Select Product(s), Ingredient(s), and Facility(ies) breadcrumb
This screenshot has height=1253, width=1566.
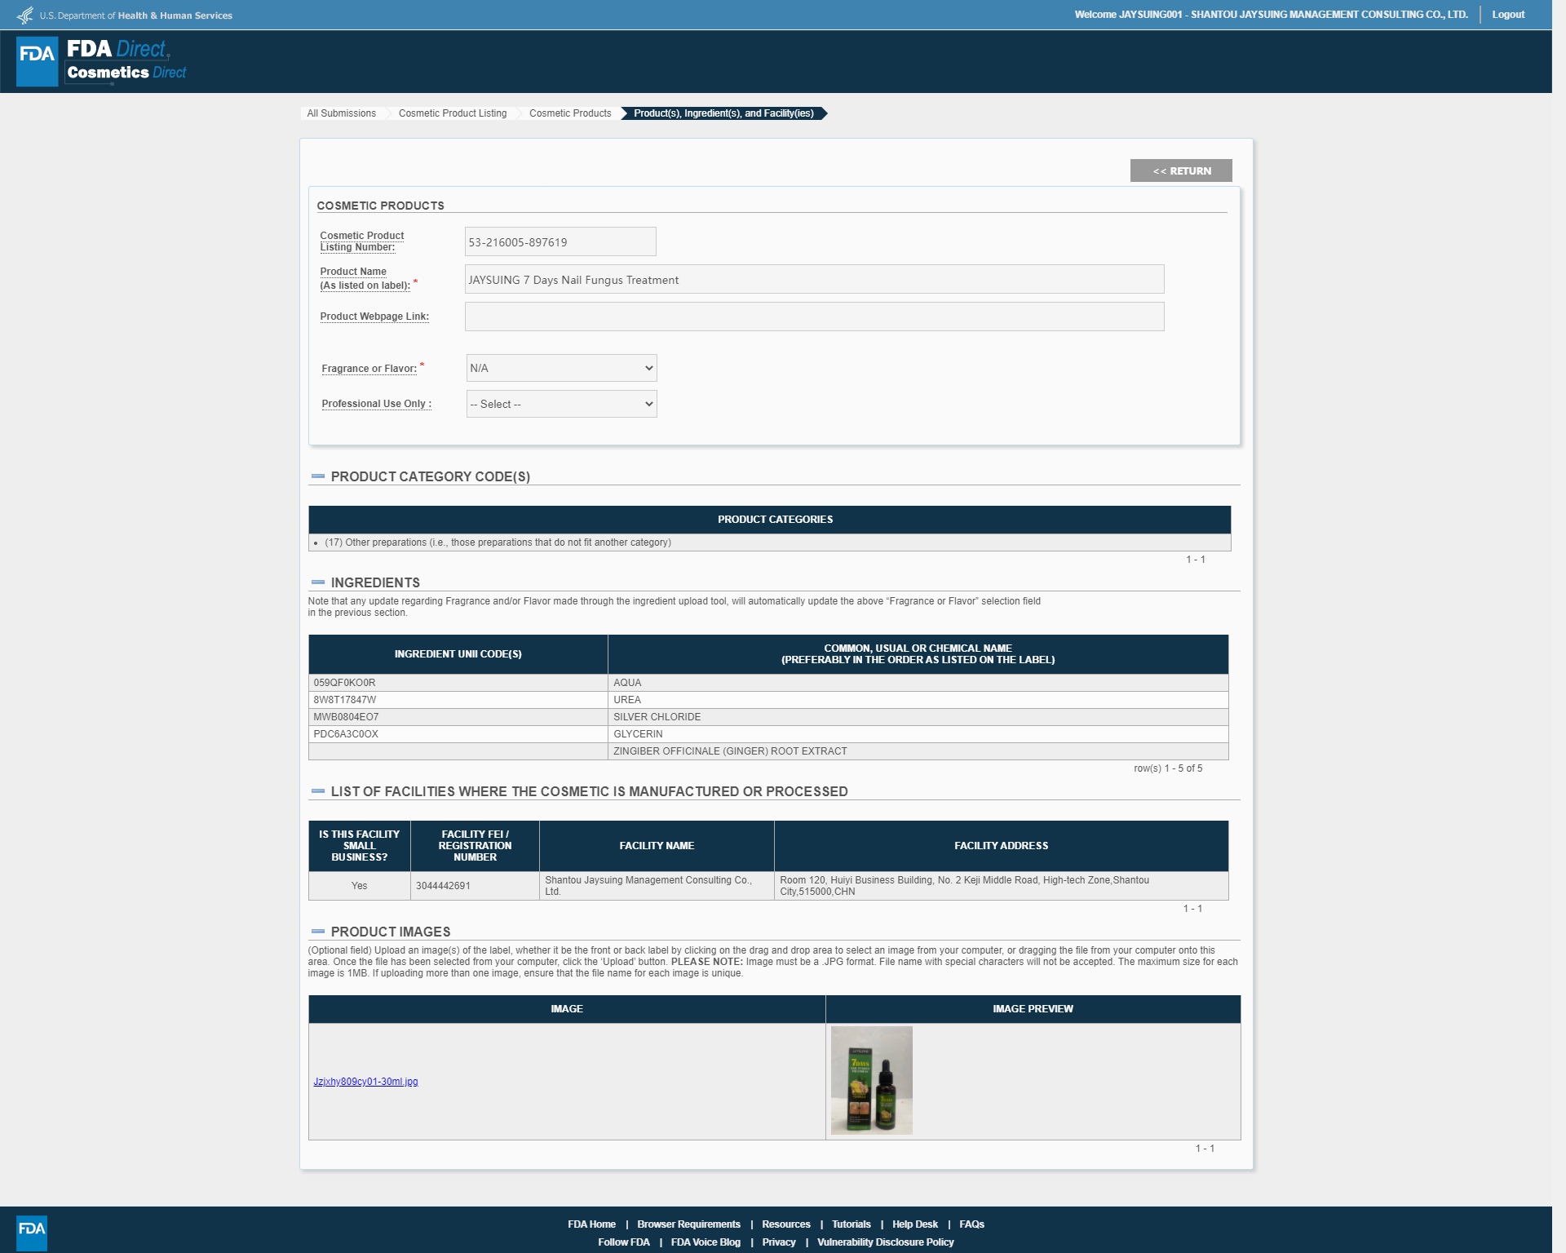[723, 113]
